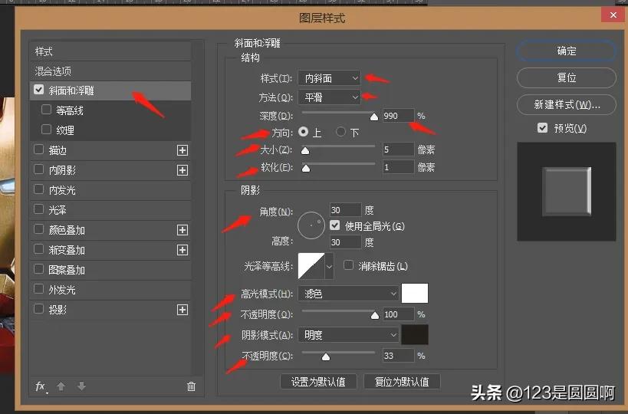The width and height of the screenshot is (628, 414).
Task: Click the style preview thumbnail
Action: coord(567,192)
